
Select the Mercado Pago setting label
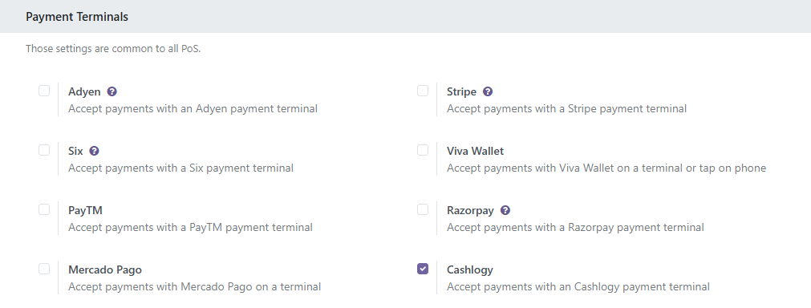(105, 270)
